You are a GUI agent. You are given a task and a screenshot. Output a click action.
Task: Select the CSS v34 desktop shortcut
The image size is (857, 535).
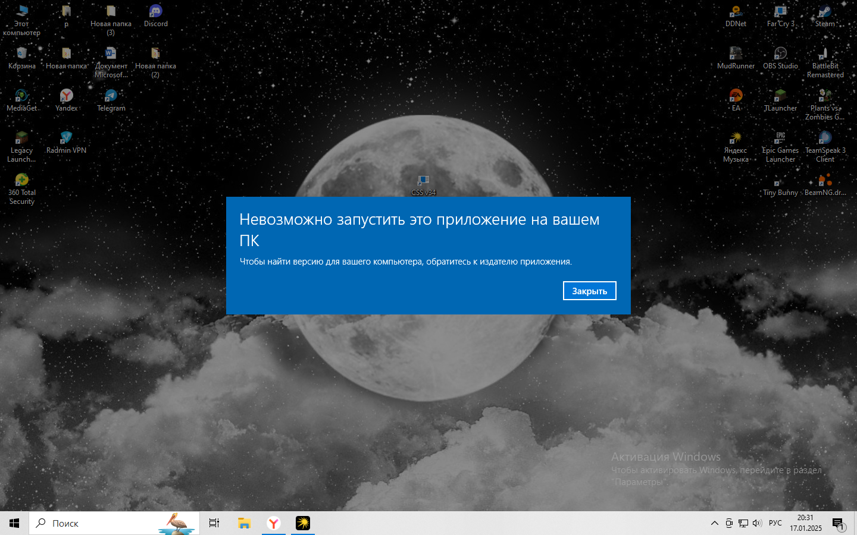tap(423, 182)
